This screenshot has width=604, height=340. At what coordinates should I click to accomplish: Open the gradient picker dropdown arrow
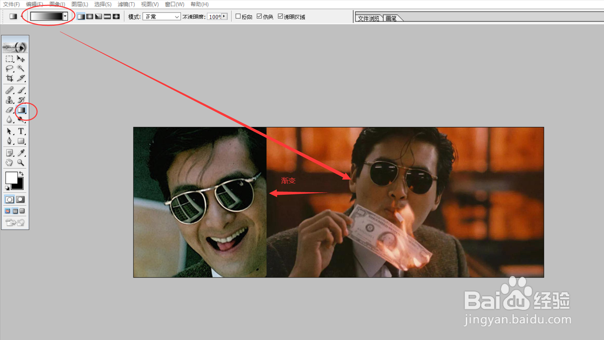[x=65, y=16]
